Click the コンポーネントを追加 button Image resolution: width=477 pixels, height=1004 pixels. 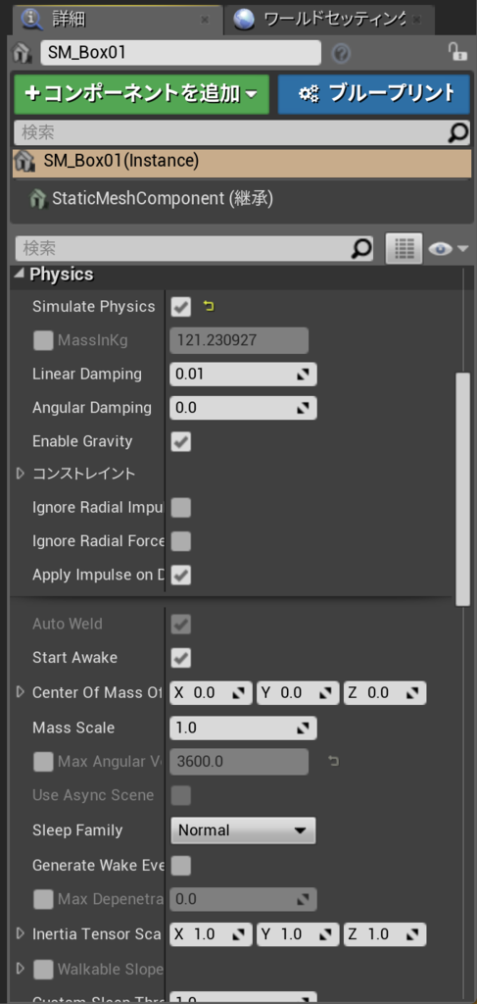(x=142, y=94)
